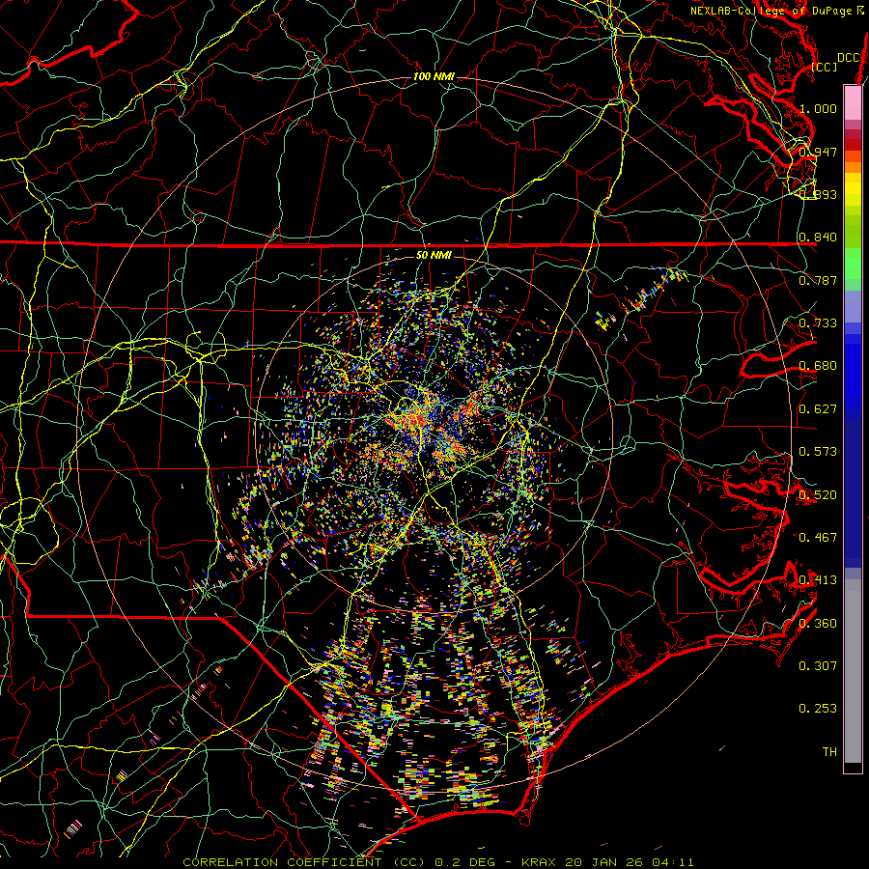Pick the bright green color bar segment
869x869 pixels.
[x=853, y=264]
